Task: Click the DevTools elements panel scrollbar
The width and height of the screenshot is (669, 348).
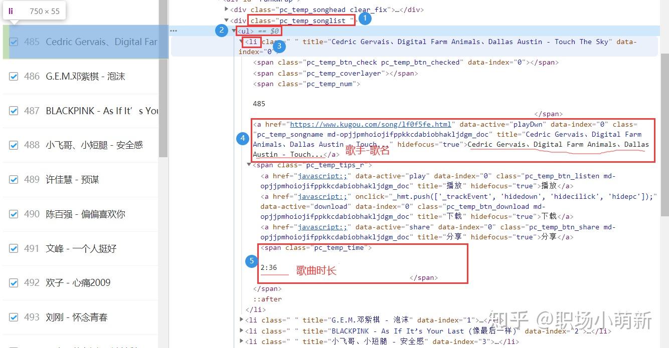Action: [x=664, y=135]
